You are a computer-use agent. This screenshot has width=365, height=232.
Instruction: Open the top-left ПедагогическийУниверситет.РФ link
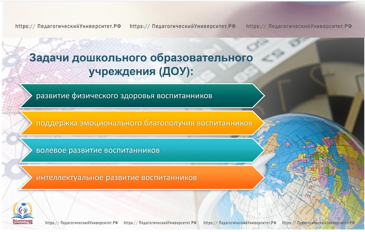68,26
